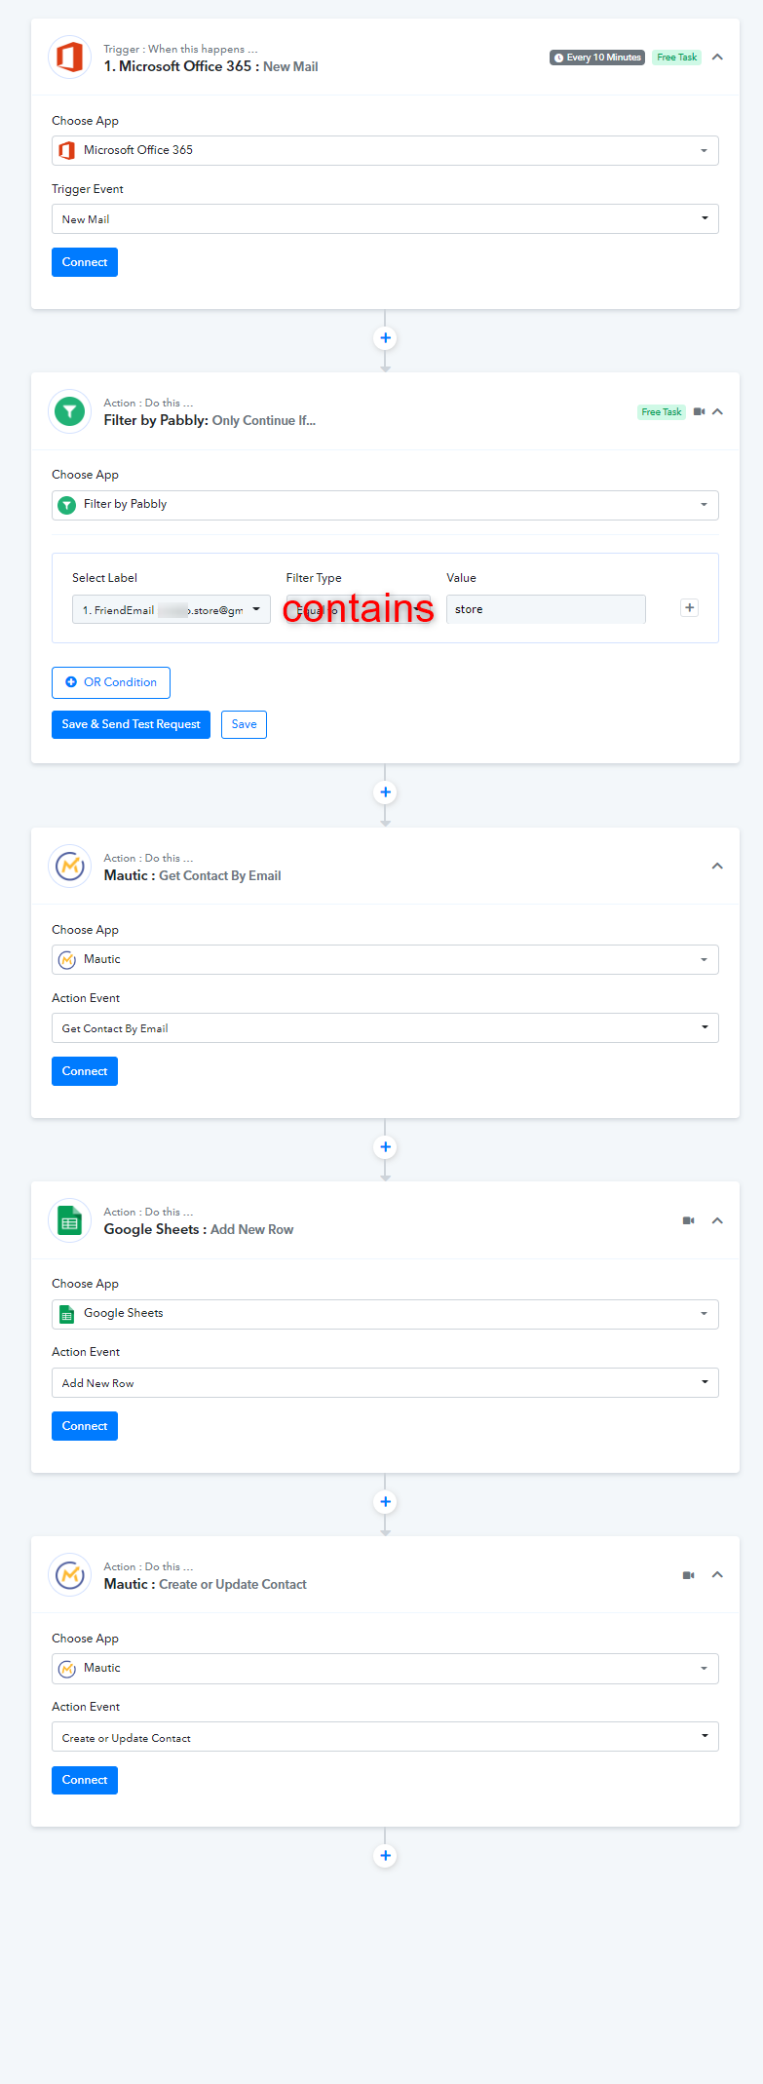Click the video camera icon on Filter step

(x=699, y=412)
